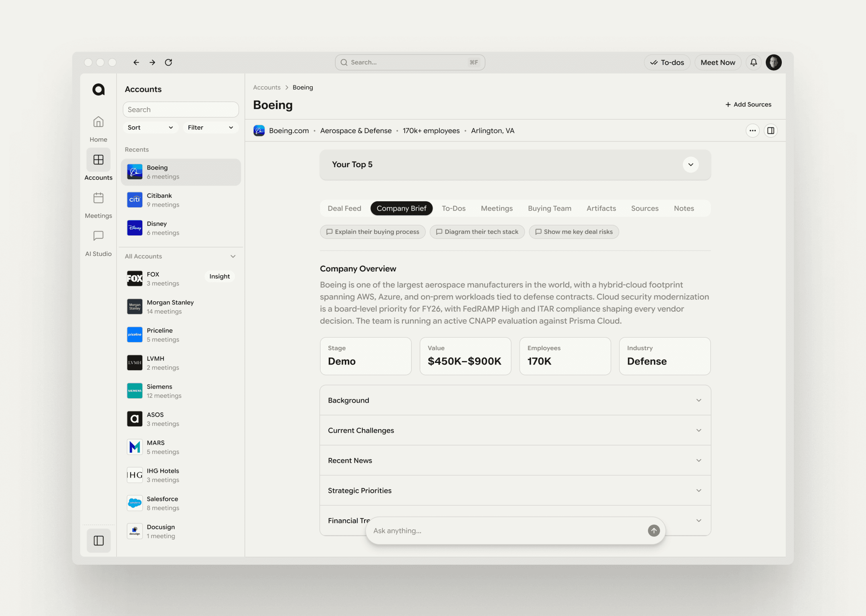Switch to the Deal Feed tab
This screenshot has width=866, height=616.
click(344, 208)
